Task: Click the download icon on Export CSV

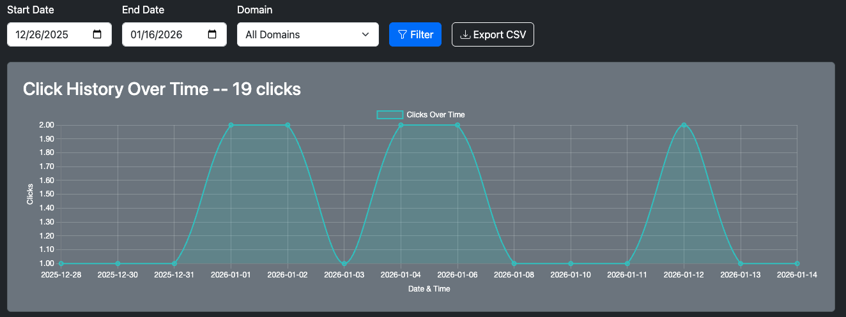Action: [x=465, y=34]
